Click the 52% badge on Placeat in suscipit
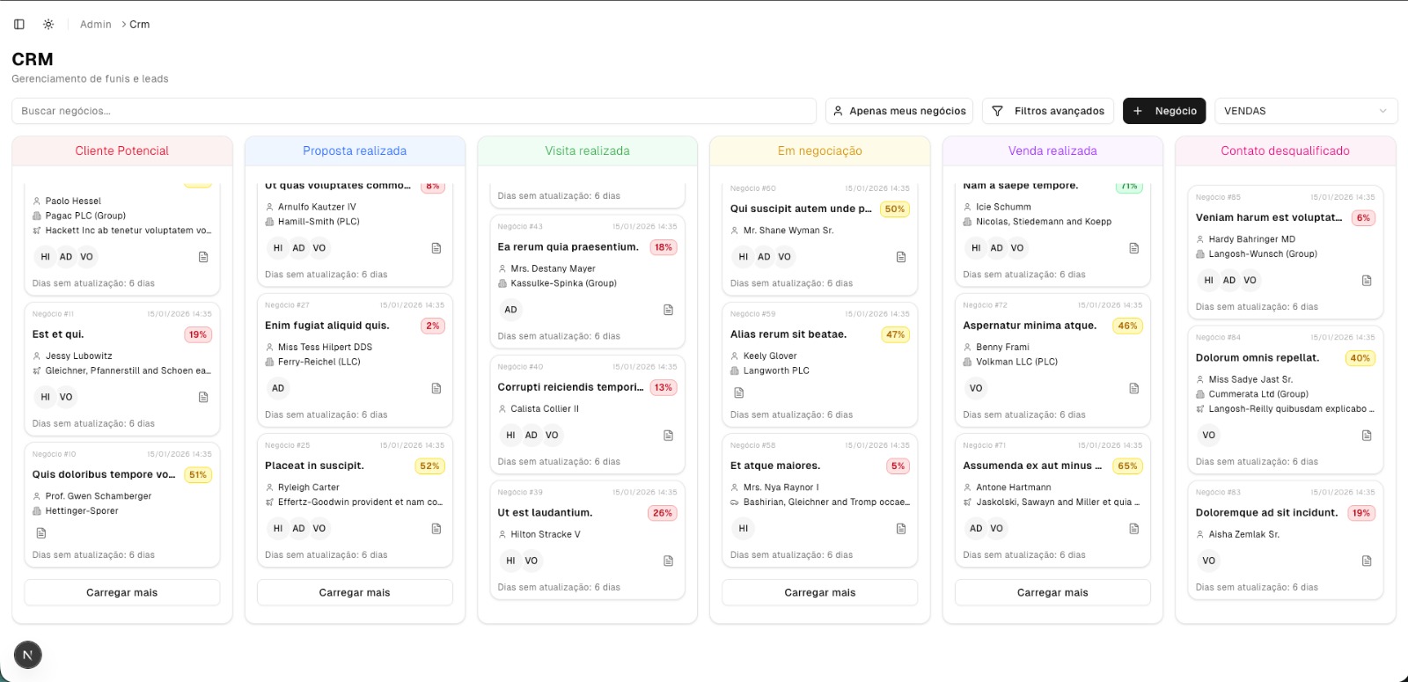 429,466
